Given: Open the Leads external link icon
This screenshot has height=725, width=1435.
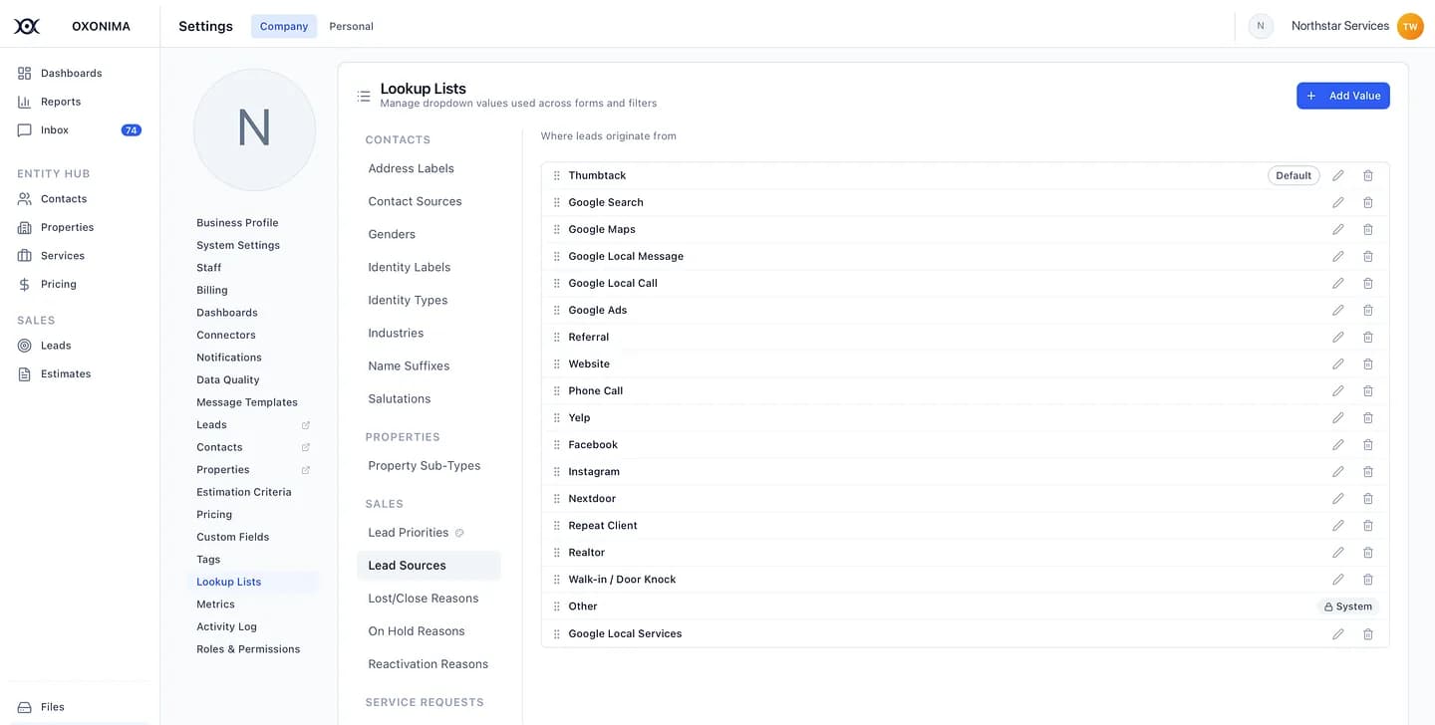Looking at the screenshot, I should (x=306, y=425).
